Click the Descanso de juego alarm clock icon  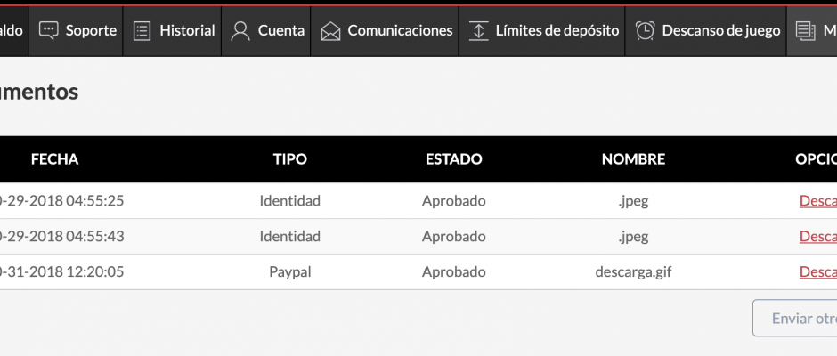(645, 30)
